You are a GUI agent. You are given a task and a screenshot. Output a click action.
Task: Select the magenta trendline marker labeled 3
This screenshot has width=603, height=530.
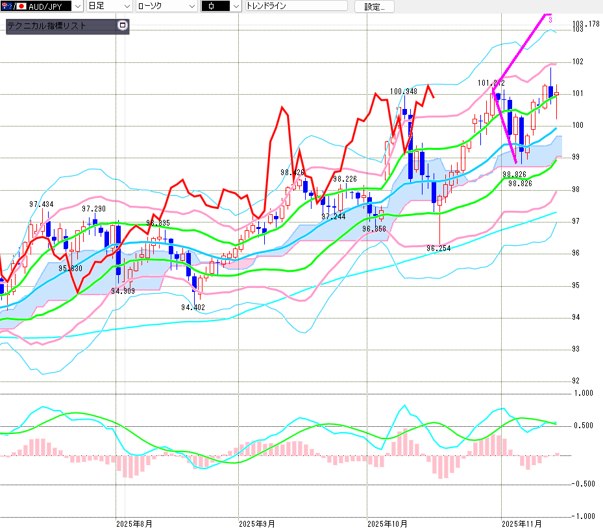pos(550,20)
